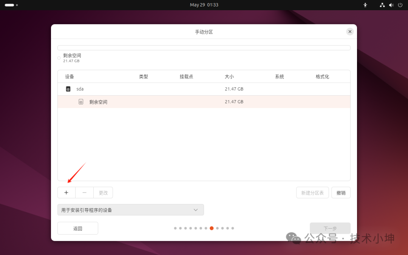Click the disk usage bar at top
Viewport: 408px width, 255px height.
pos(204,48)
